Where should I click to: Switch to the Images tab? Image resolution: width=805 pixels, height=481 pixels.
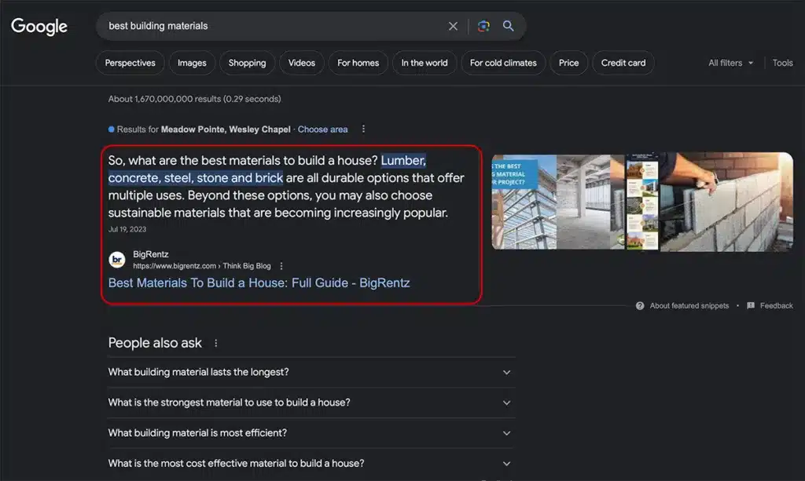pyautogui.click(x=192, y=63)
